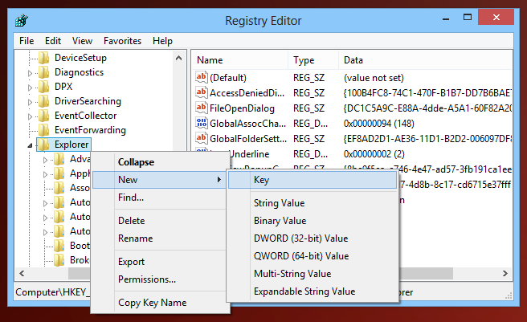Click the (value not set) data cell

[x=374, y=78]
